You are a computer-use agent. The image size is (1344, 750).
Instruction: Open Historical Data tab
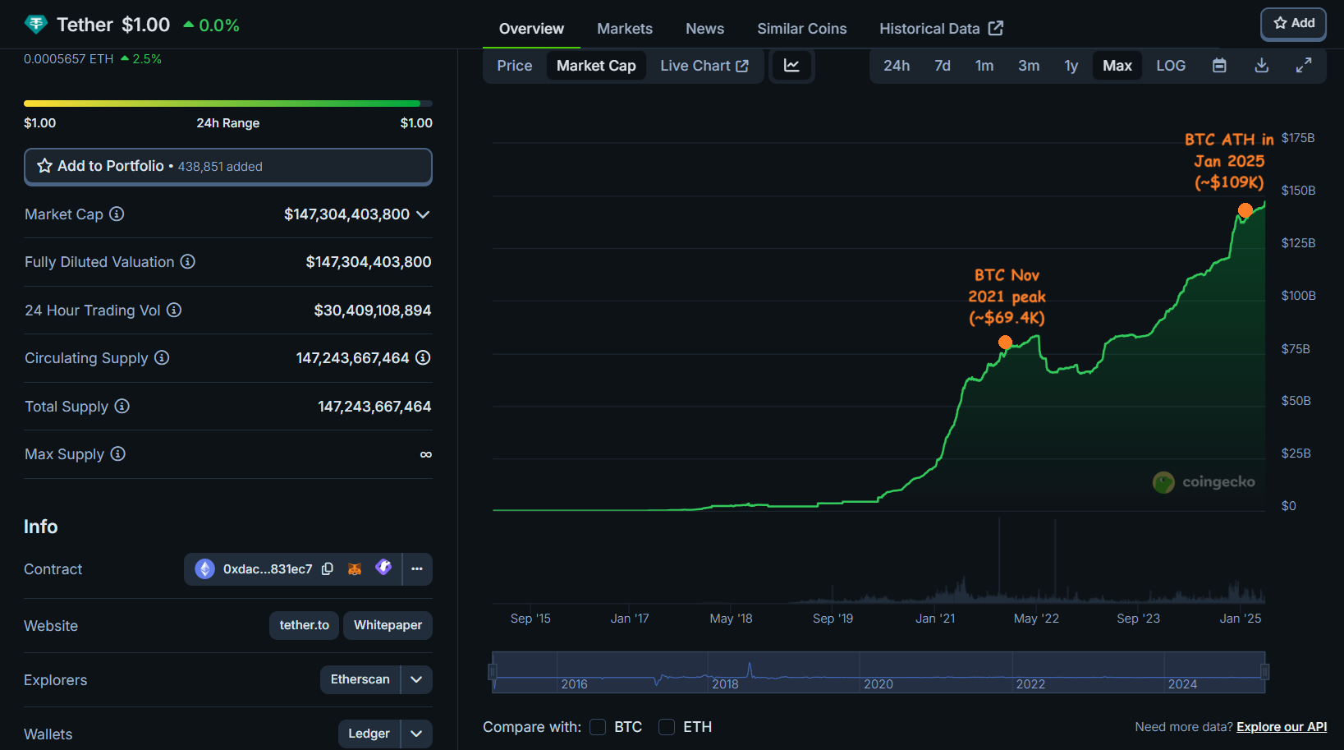click(x=941, y=29)
